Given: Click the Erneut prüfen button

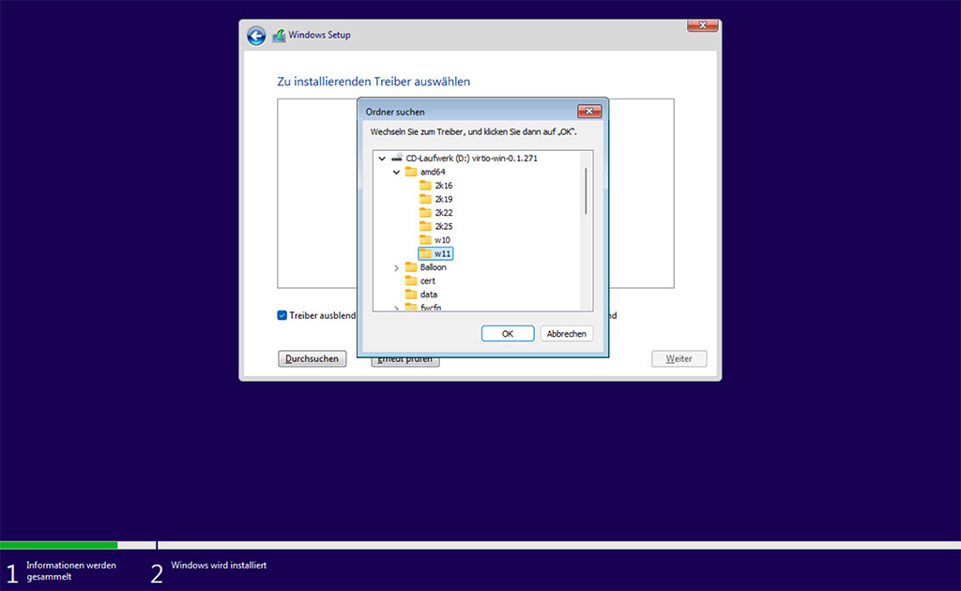Looking at the screenshot, I should (405, 361).
